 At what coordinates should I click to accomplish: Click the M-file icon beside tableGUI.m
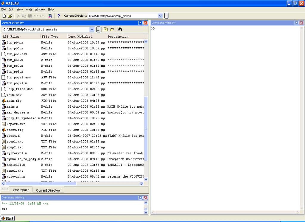pyautogui.click(x=4, y=165)
